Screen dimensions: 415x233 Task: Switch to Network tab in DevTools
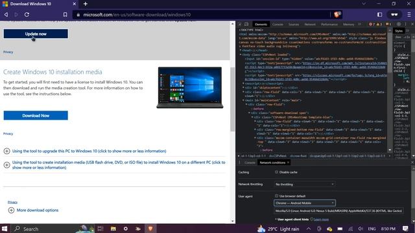click(310, 25)
